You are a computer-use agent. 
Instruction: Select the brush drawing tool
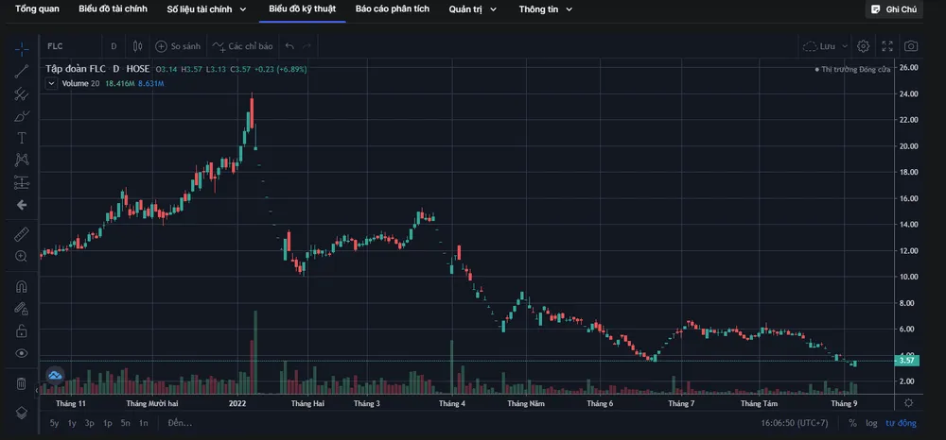pyautogui.click(x=21, y=116)
